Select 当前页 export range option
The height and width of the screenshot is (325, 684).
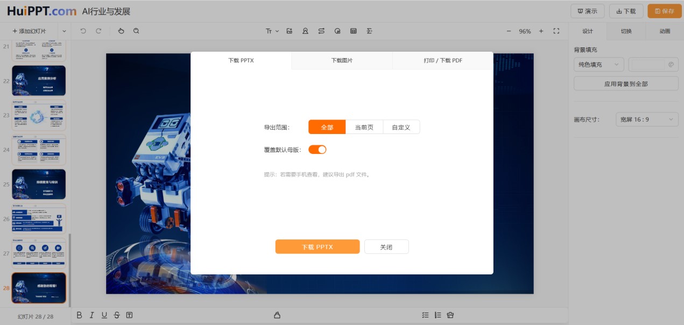(363, 127)
